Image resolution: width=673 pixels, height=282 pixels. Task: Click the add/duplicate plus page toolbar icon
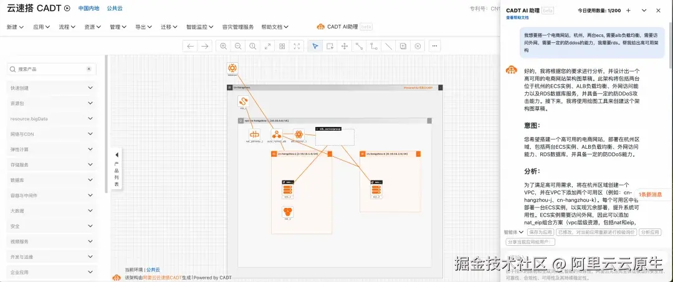(403, 46)
